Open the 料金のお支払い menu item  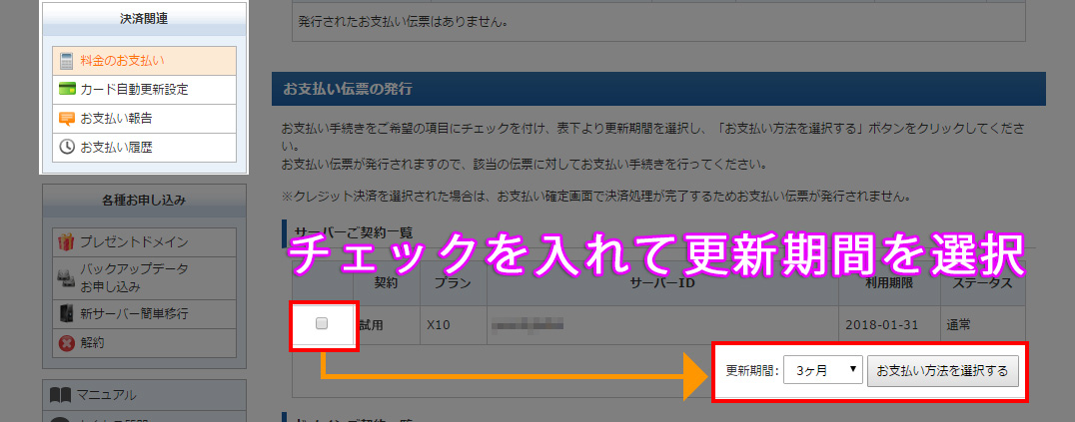(144, 60)
